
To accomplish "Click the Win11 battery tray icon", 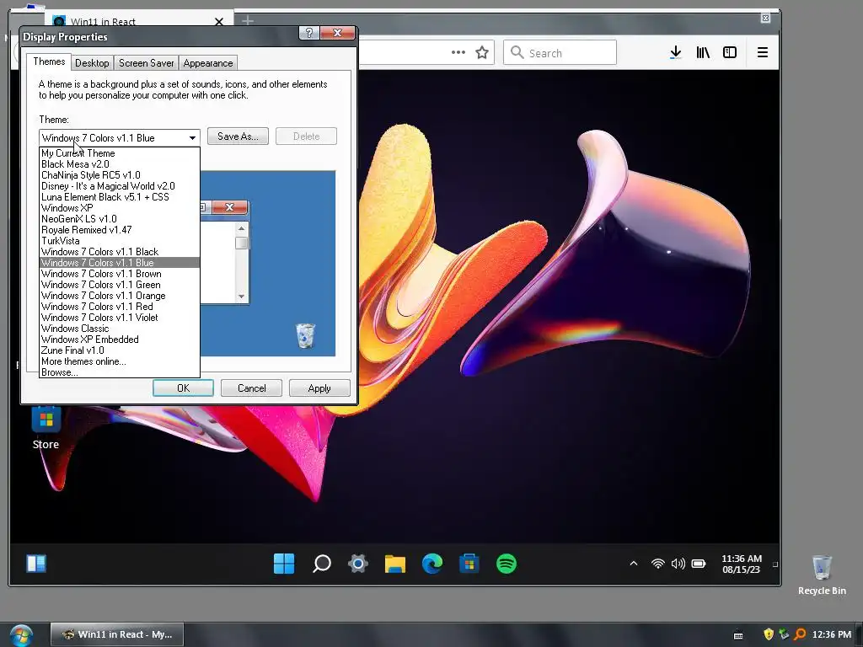I will [x=699, y=564].
